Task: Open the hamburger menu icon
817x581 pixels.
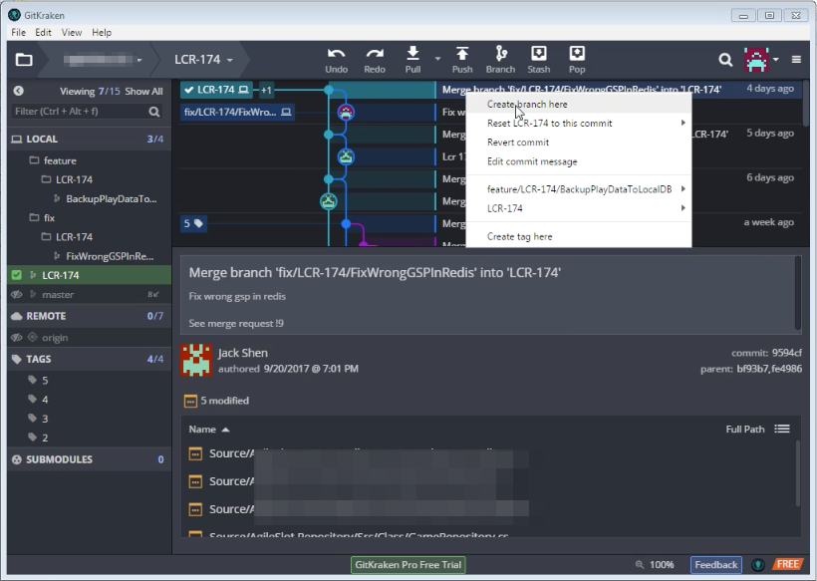Action: [796, 60]
